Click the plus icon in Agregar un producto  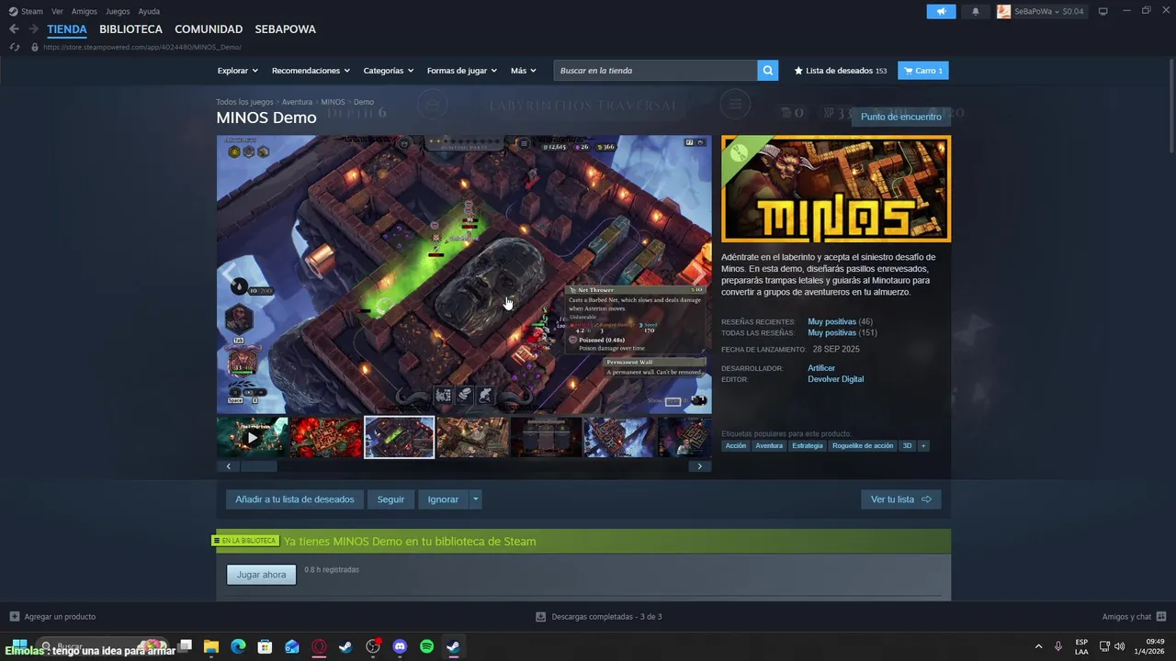click(14, 617)
